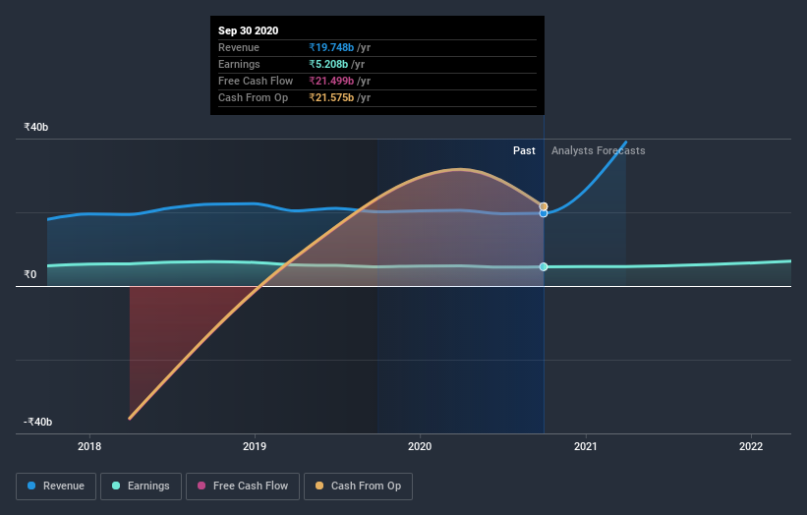Click the Earnings row label in tooltip

click(239, 64)
